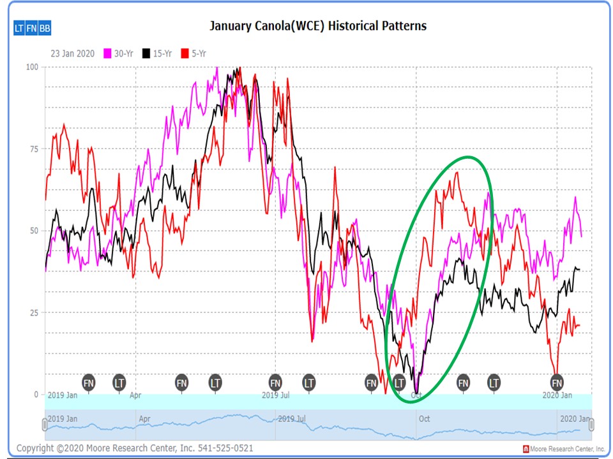The image size is (613, 459).
Task: Click the BB button in the top-left corner
Action: click(45, 29)
